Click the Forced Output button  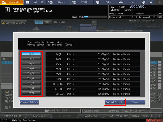pos(114,102)
